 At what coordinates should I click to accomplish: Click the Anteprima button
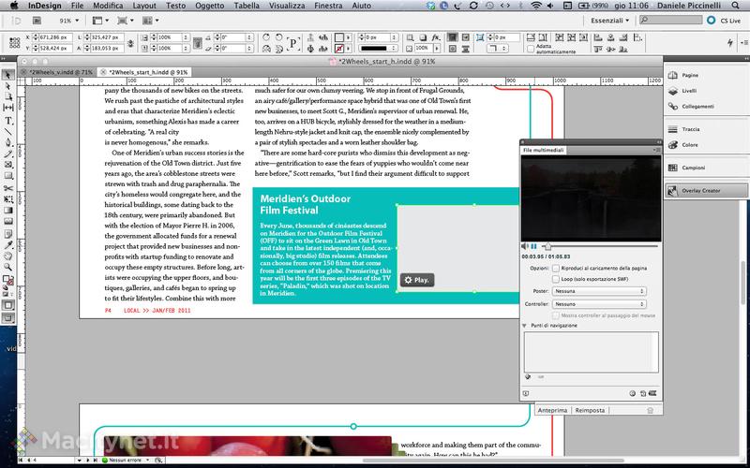552,410
